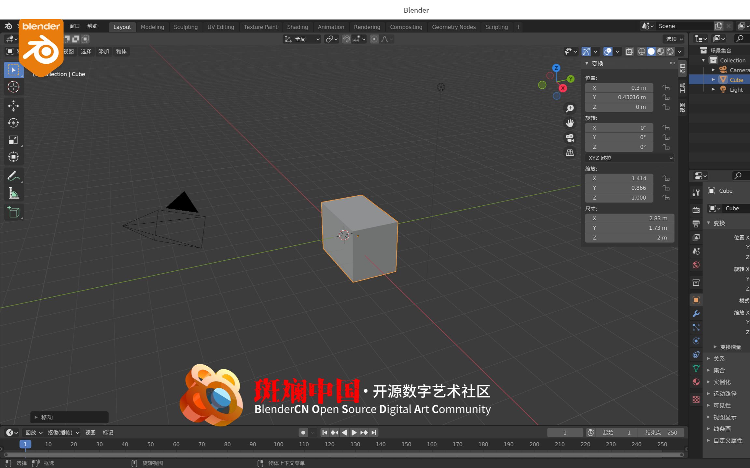Viewport: 750px width, 468px height.
Task: Switch to the Shading workspace tab
Action: click(298, 27)
